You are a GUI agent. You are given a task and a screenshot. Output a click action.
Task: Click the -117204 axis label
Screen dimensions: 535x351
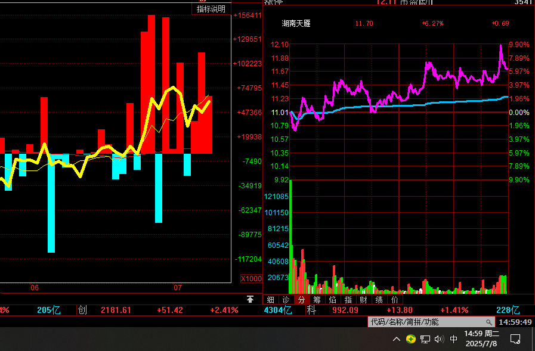pyautogui.click(x=248, y=259)
